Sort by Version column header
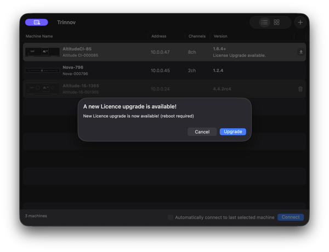The width and height of the screenshot is (329, 252). point(220,36)
